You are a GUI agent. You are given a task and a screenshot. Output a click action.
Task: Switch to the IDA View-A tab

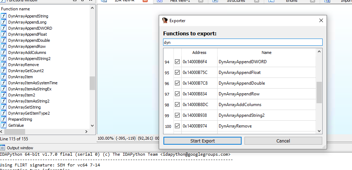coord(125,1)
